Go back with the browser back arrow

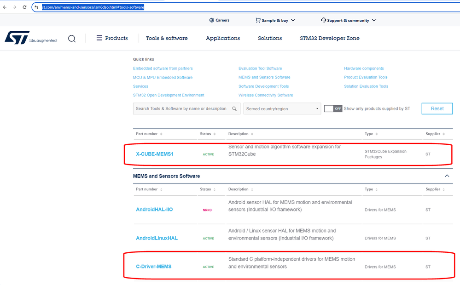pos(5,7)
